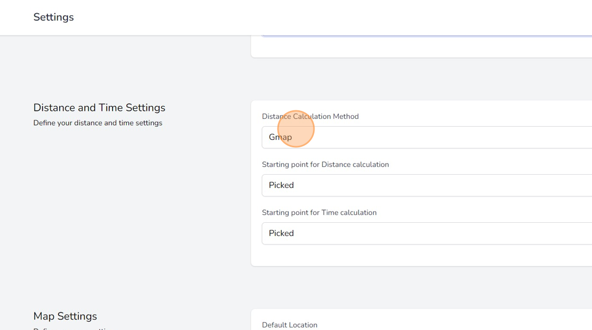Click the Define your distance and time settings text
Image resolution: width=592 pixels, height=330 pixels.
click(98, 122)
